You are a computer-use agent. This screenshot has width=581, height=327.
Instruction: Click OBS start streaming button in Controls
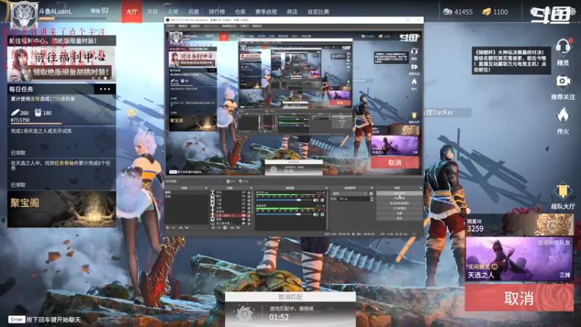point(399,193)
